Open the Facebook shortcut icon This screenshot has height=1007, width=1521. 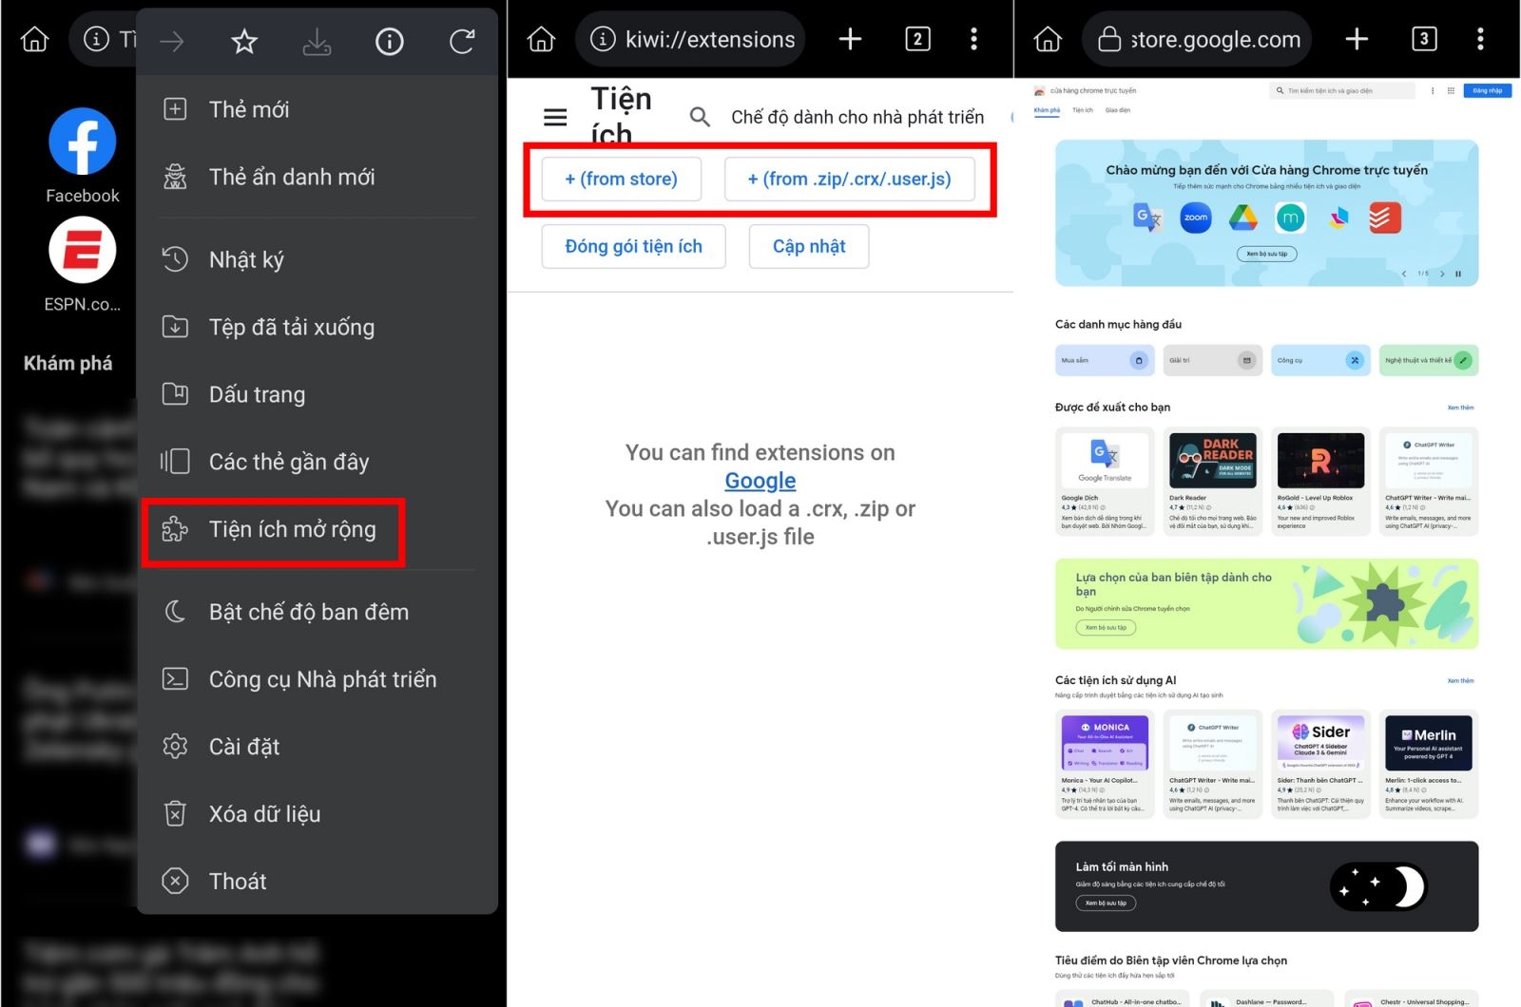click(x=83, y=141)
